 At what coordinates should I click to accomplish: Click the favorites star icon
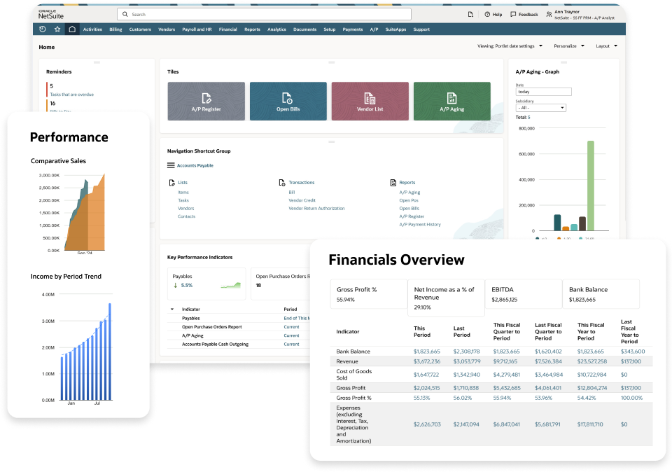click(57, 29)
